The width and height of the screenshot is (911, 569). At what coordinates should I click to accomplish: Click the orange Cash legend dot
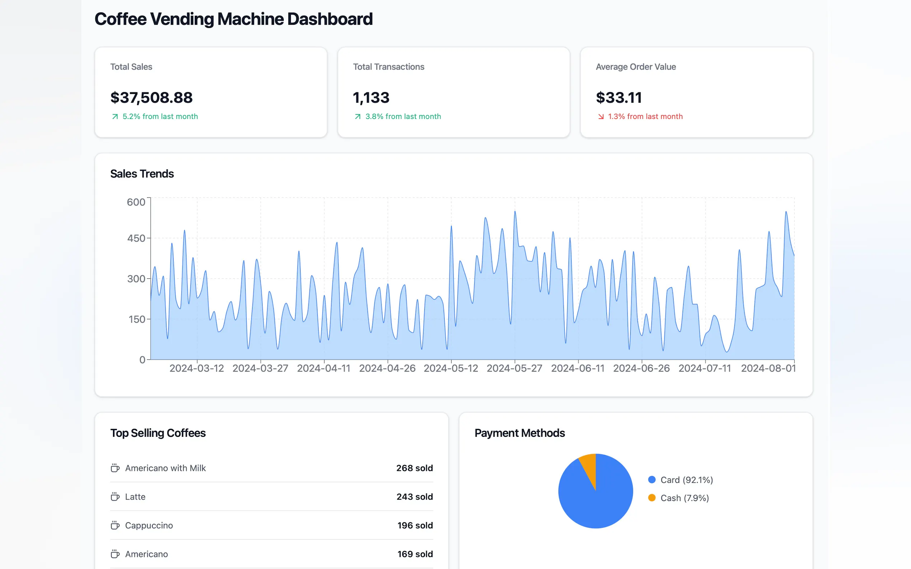(652, 497)
